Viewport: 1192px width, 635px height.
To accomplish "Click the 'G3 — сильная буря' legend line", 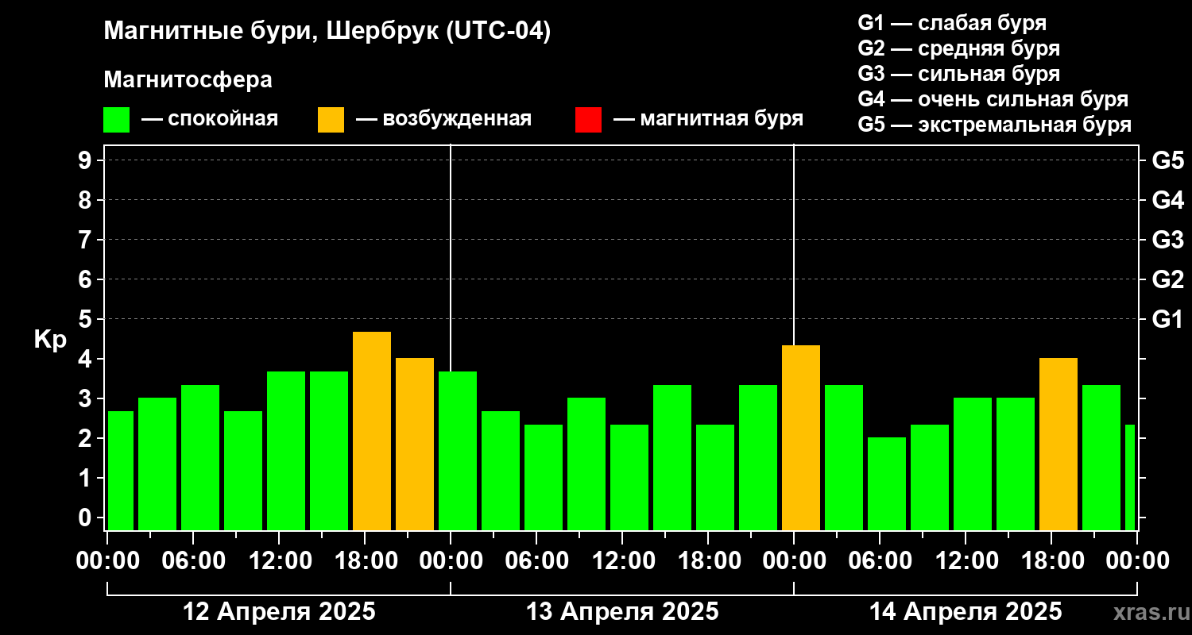I will tap(959, 74).
